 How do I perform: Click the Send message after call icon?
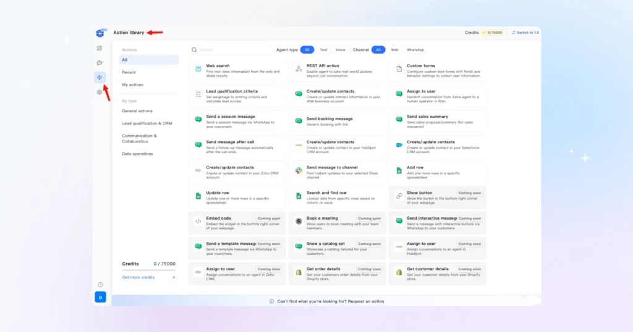pos(198,145)
